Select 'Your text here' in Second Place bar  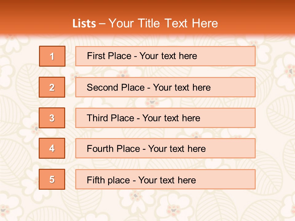tap(182, 87)
